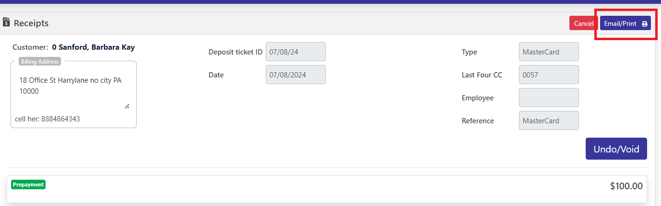Click the Receipts document icon
The height and width of the screenshot is (206, 661).
(7, 22)
